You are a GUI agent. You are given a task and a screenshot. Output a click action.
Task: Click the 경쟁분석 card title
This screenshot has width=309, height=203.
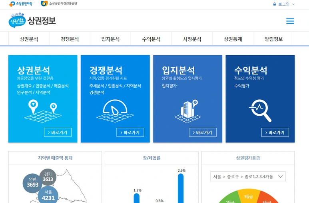coord(106,70)
